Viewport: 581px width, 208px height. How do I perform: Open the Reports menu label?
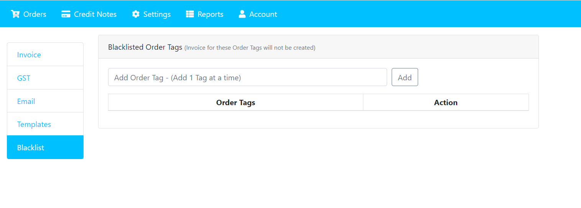tap(210, 14)
